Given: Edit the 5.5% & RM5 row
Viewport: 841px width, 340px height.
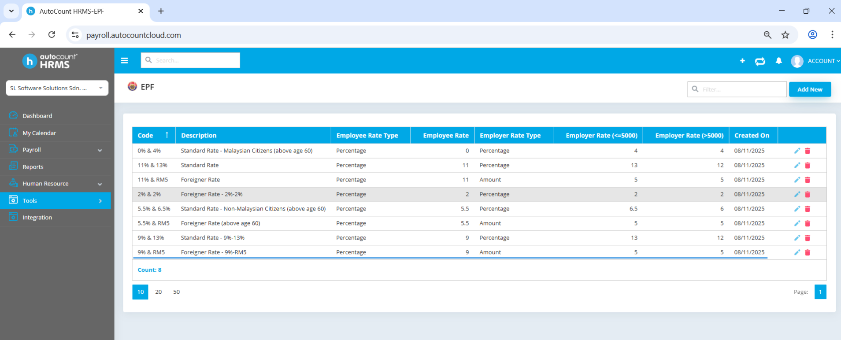Looking at the screenshot, I should click(797, 223).
